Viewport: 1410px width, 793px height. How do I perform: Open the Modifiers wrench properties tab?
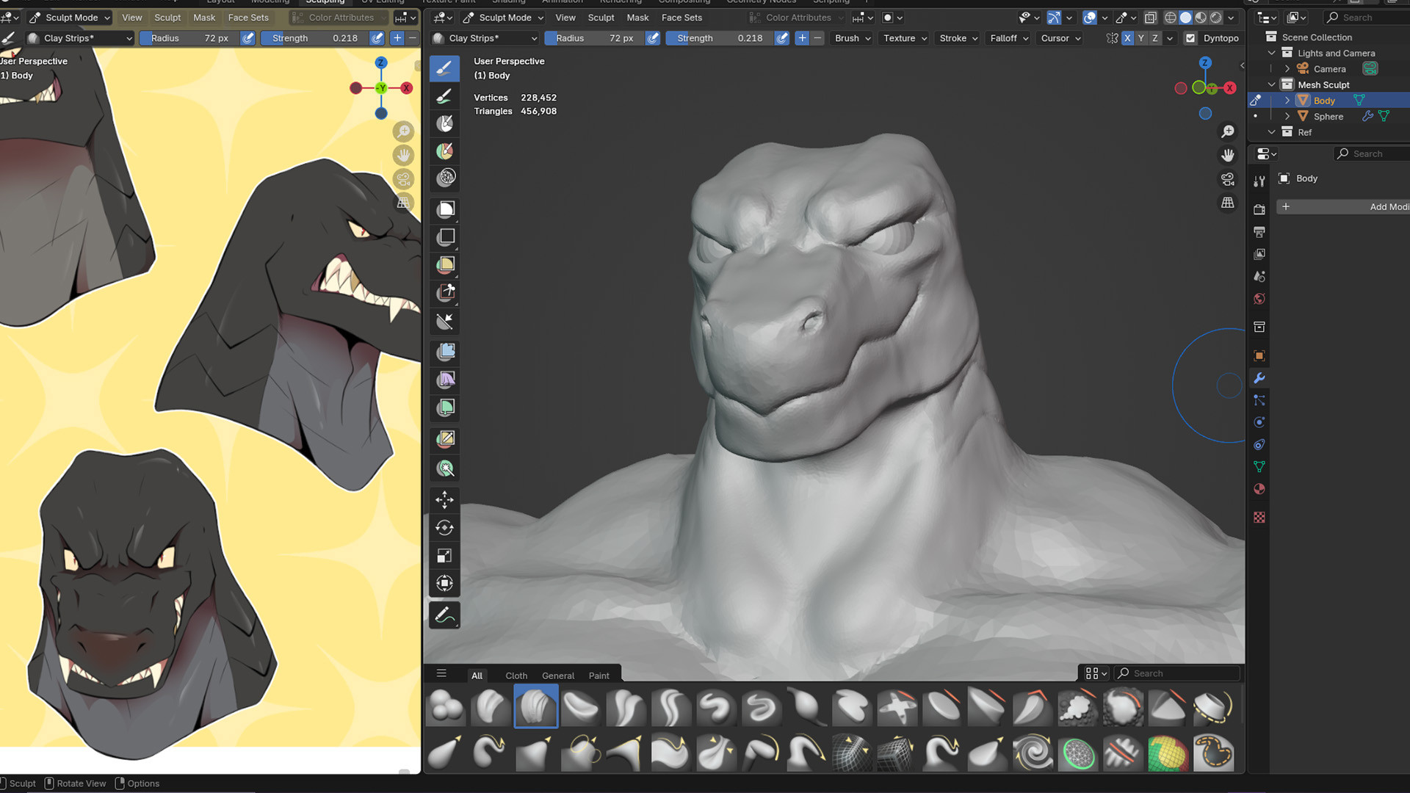click(1259, 378)
